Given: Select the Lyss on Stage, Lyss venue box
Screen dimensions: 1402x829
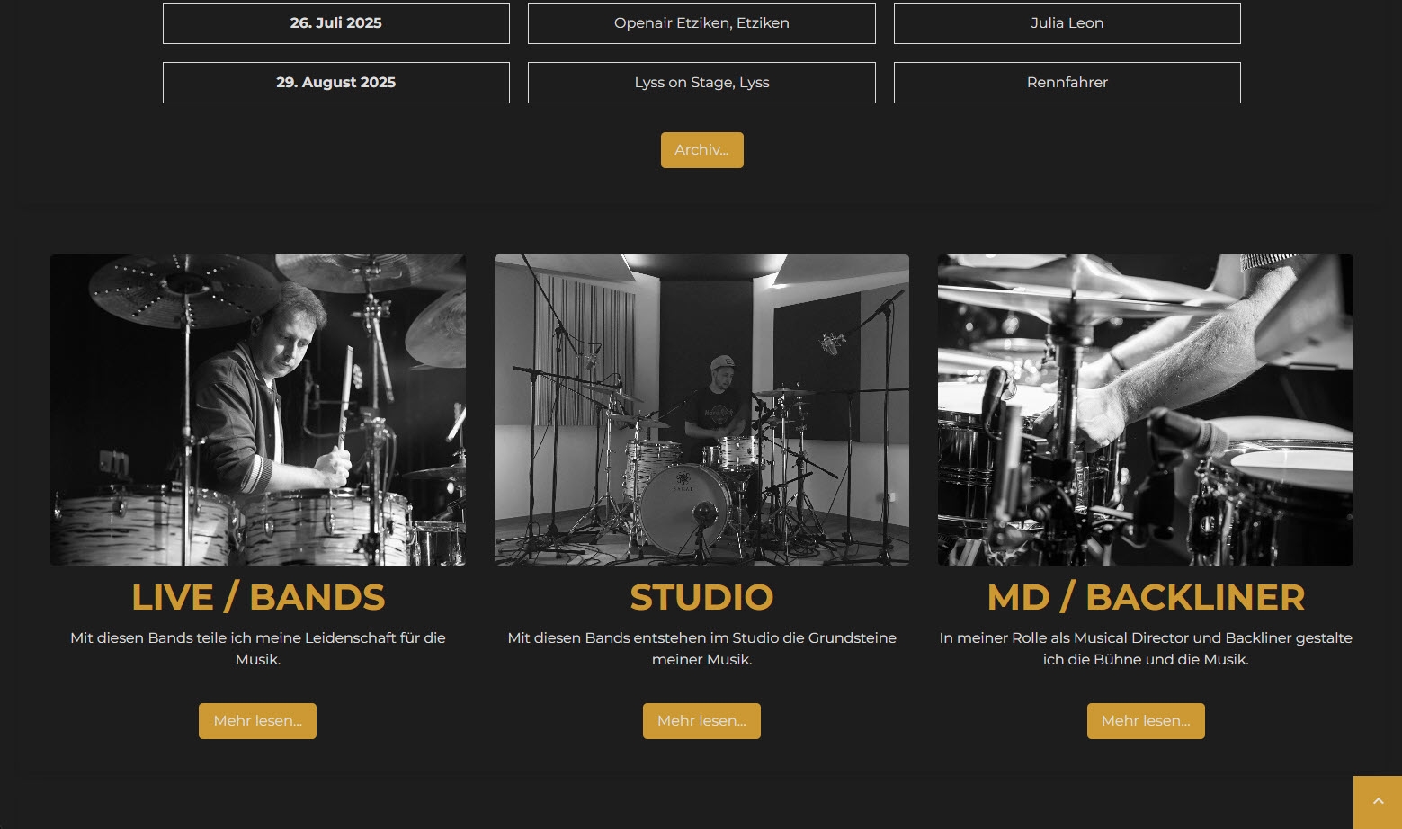Looking at the screenshot, I should [x=701, y=83].
